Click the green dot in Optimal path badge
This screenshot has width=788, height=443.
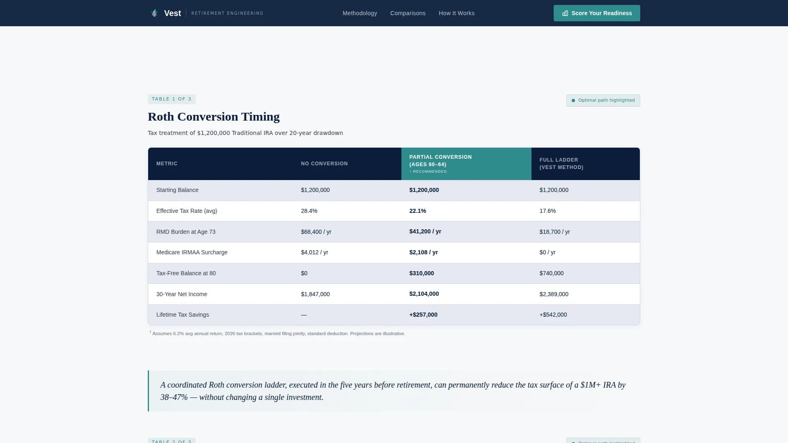[x=574, y=100]
